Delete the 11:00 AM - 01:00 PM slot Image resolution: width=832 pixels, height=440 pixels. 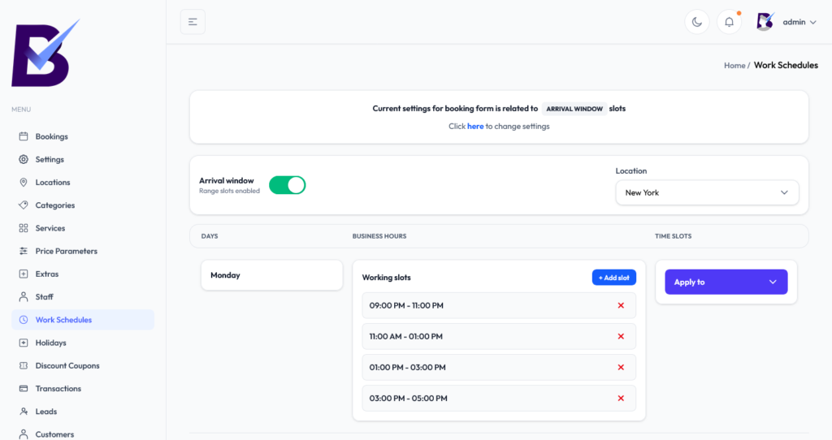point(621,336)
